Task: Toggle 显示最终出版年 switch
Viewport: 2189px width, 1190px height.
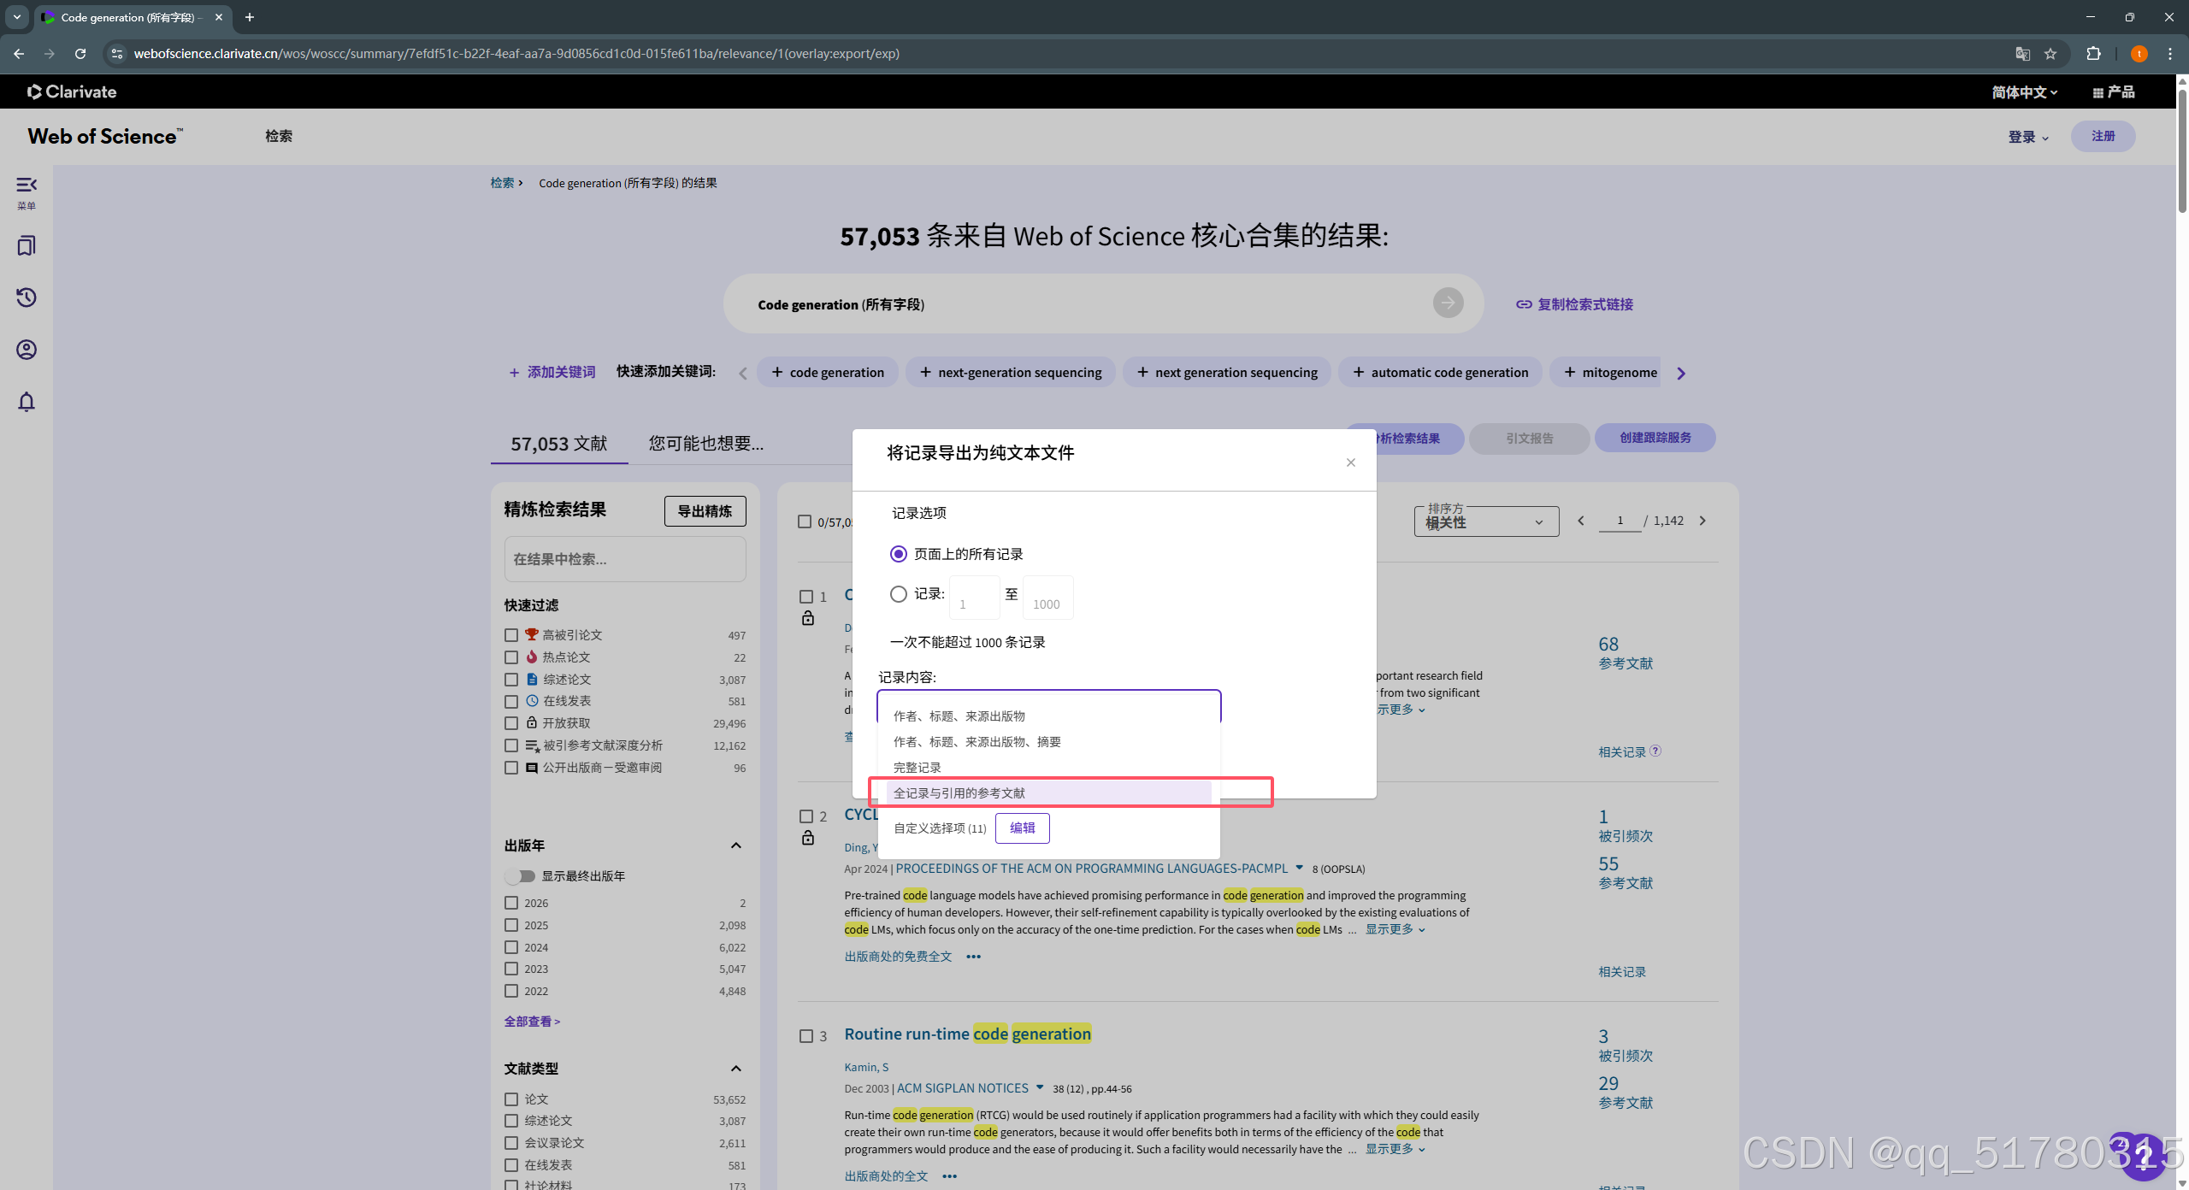Action: [520, 876]
